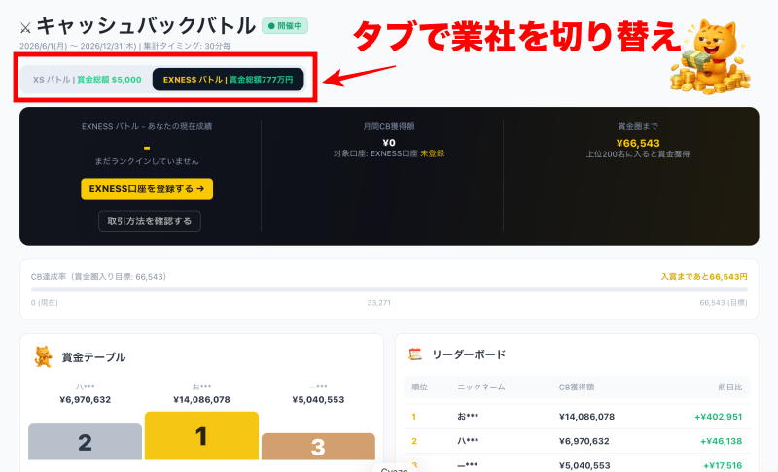
Task: Click the 前日比 column header
Action: [x=730, y=387]
